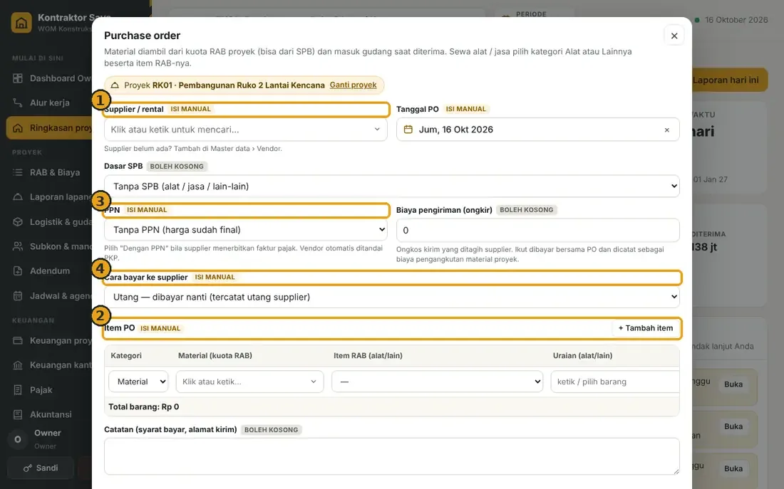Close the Purchase order dialog
This screenshot has width=784, height=489.
point(674,36)
